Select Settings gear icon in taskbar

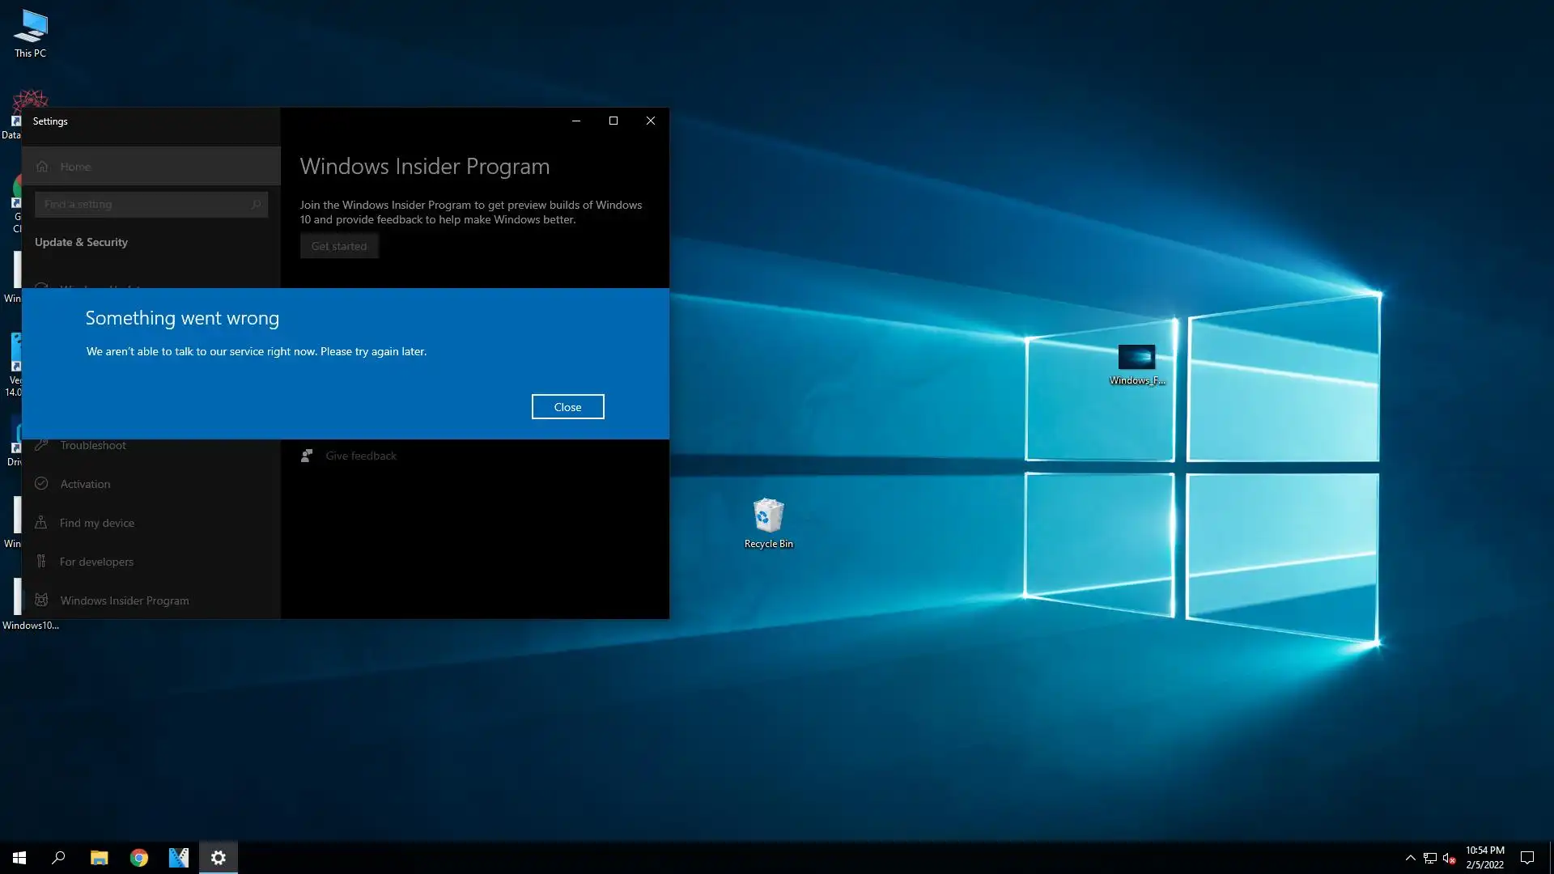coord(219,858)
